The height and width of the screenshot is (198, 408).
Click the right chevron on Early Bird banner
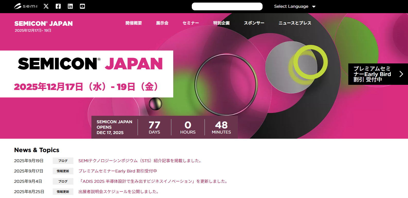click(x=401, y=74)
